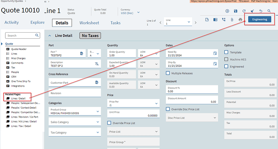Refresh the quote with the reload icon
The width and height of the screenshot is (278, 149).
[x=244, y=11]
